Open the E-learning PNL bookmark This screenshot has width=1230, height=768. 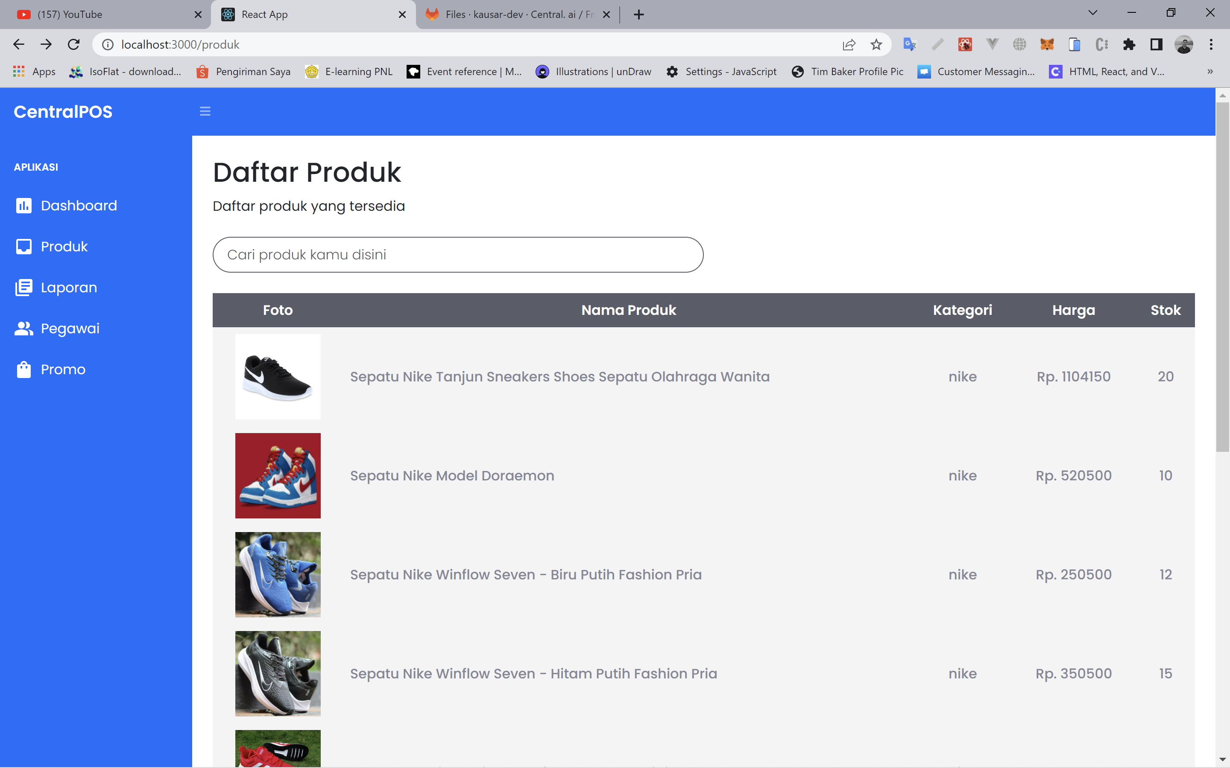[x=348, y=72]
